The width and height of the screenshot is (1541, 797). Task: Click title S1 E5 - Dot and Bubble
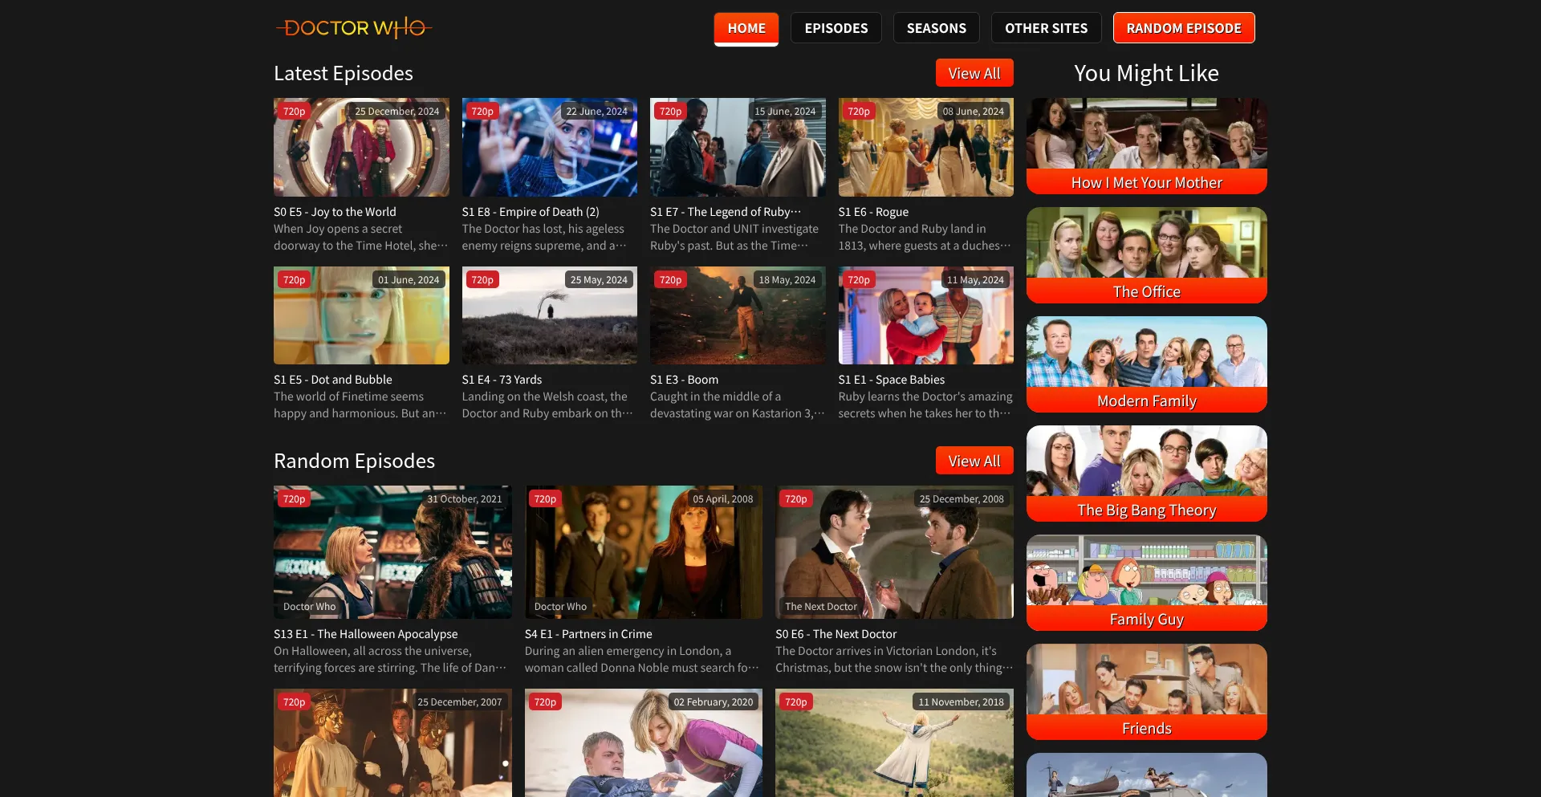pyautogui.click(x=333, y=380)
